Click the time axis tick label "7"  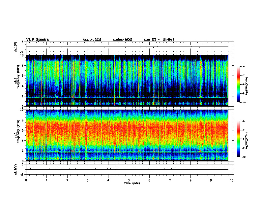[170, 180]
